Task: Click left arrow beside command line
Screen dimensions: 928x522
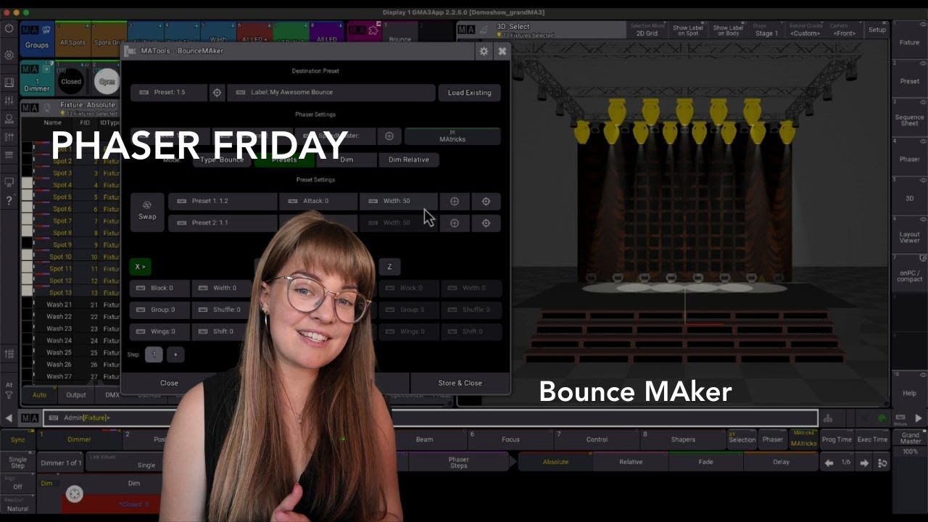Action: [x=9, y=418]
